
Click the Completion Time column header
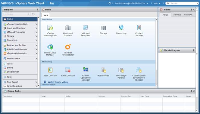[173, 96]
